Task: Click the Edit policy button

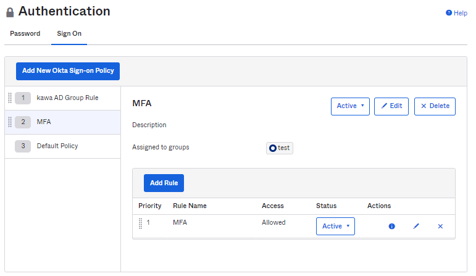Action: (x=391, y=106)
